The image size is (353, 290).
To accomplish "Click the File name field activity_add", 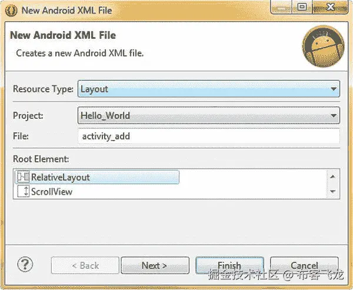I will pos(208,136).
